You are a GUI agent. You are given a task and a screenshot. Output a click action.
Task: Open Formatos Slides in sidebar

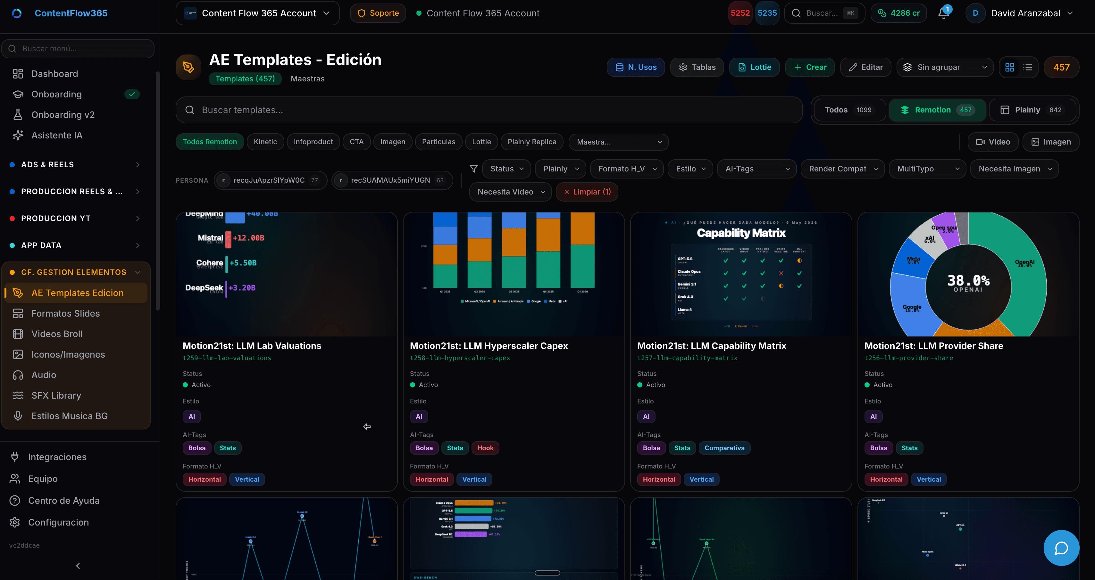click(x=77, y=313)
